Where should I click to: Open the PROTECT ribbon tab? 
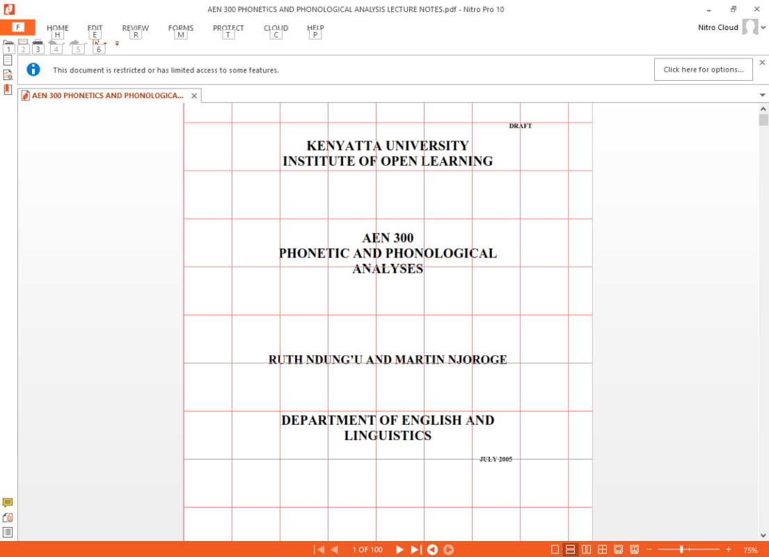tap(228, 28)
